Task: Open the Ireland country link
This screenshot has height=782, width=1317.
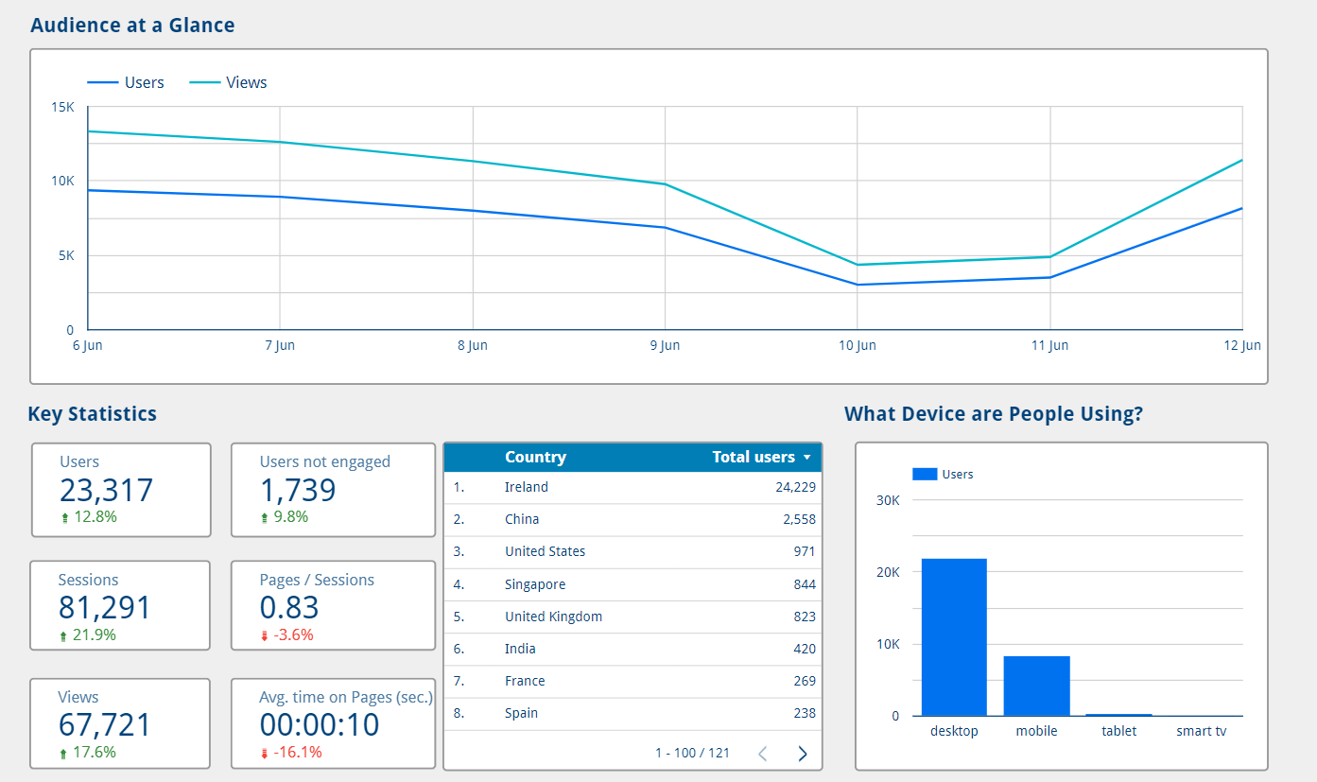Action: point(527,487)
